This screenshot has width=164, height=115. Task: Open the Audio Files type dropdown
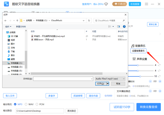[110, 78]
